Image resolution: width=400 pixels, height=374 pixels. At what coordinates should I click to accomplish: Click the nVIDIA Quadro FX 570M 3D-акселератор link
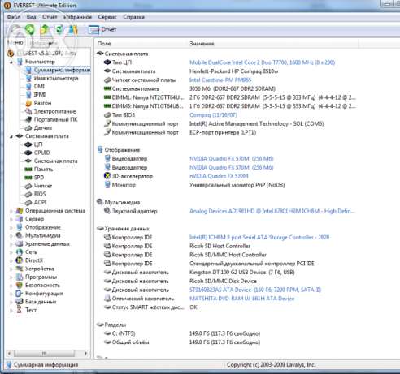tap(219, 176)
